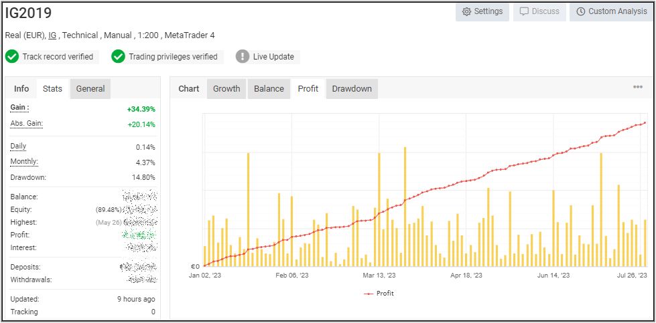Click green checkmark for Trading privileges verified
656x323 pixels.
coord(119,57)
